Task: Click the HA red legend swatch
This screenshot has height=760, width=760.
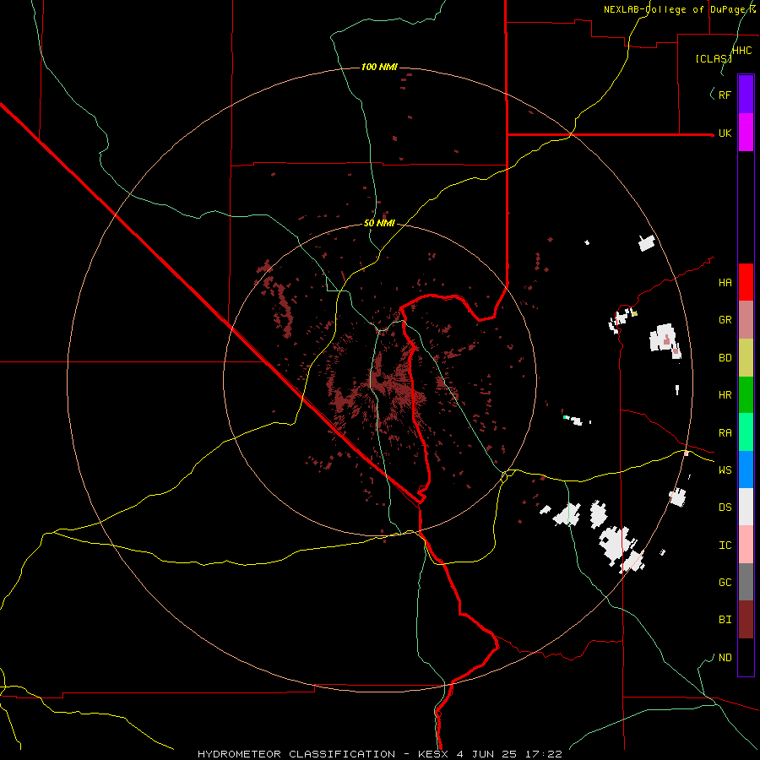Action: click(746, 282)
